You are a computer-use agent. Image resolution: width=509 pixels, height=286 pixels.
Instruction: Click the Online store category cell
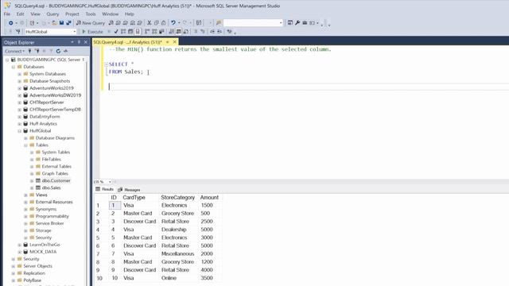tap(169, 278)
